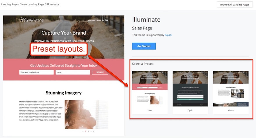Image resolution: width=256 pixels, height=138 pixels.
Task: Click the Get Started button
Action: (144, 46)
